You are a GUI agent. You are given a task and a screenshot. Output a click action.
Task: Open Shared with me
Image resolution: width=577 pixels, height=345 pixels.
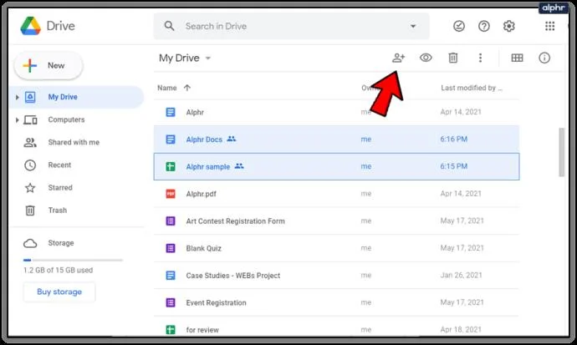click(x=74, y=142)
